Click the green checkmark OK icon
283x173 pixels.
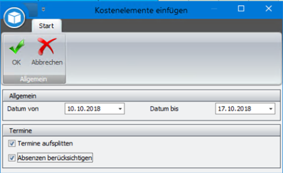point(17,47)
